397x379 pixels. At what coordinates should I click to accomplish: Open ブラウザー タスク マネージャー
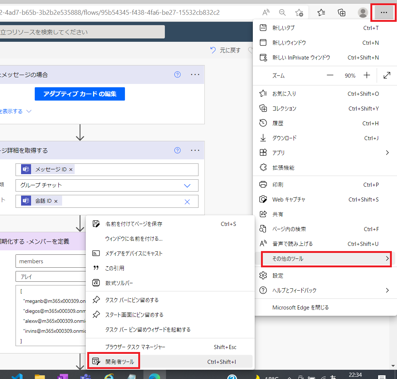(170, 347)
